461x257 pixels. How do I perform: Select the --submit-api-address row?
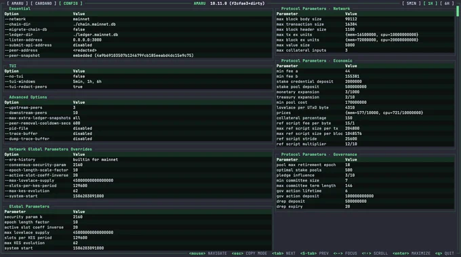click(x=138, y=45)
